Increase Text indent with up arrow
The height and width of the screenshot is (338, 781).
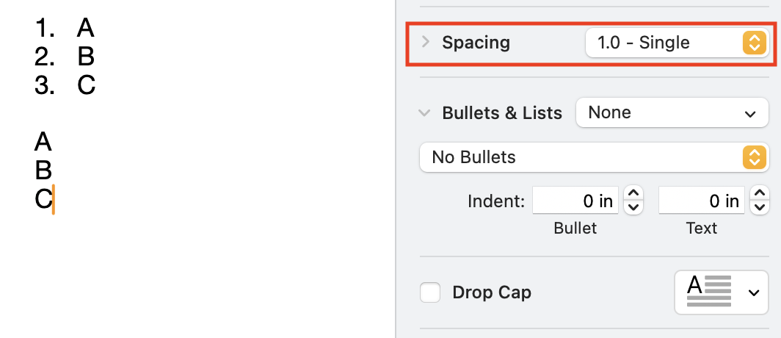click(758, 193)
